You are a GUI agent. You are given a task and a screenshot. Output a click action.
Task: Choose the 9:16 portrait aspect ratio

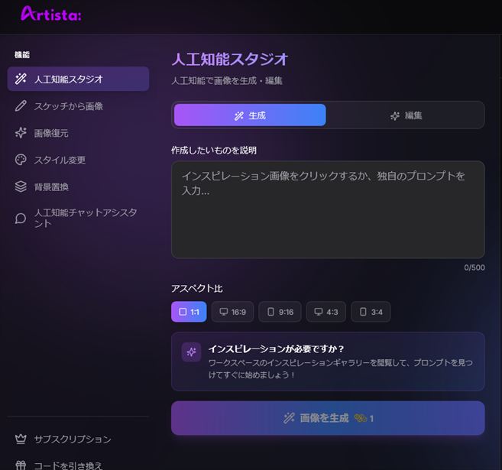(280, 312)
